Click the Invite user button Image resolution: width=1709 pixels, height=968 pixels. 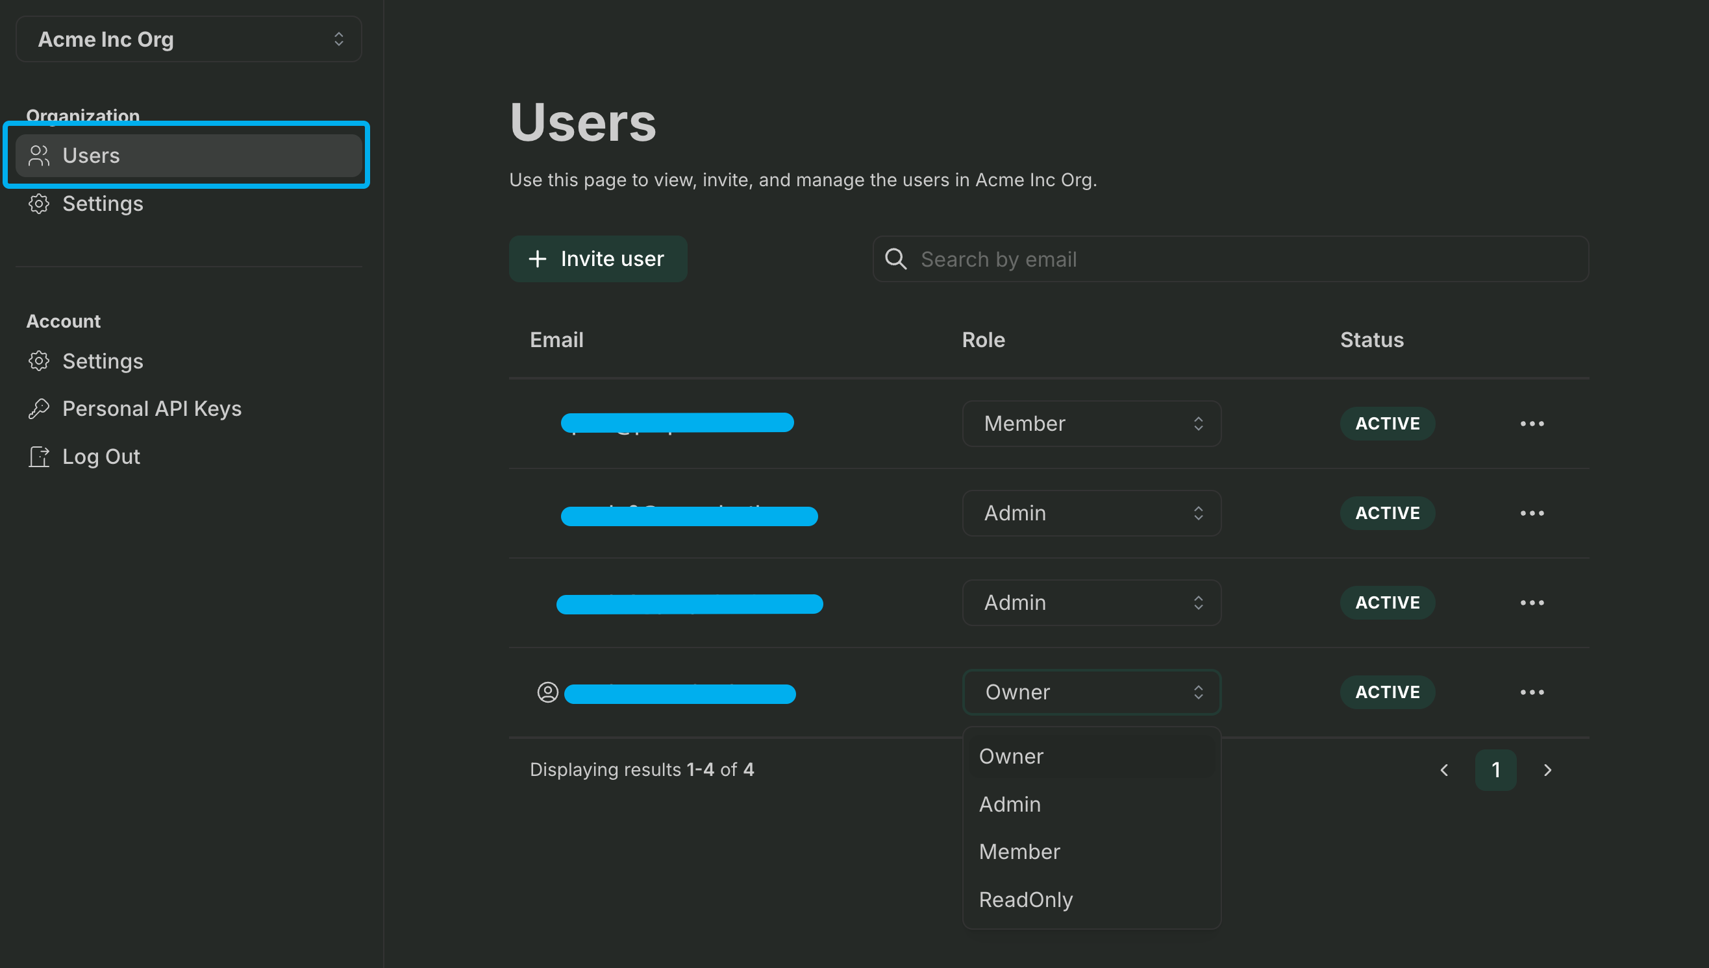point(597,259)
